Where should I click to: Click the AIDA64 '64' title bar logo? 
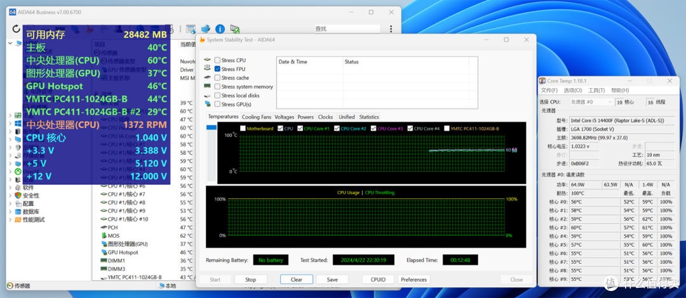point(13,12)
